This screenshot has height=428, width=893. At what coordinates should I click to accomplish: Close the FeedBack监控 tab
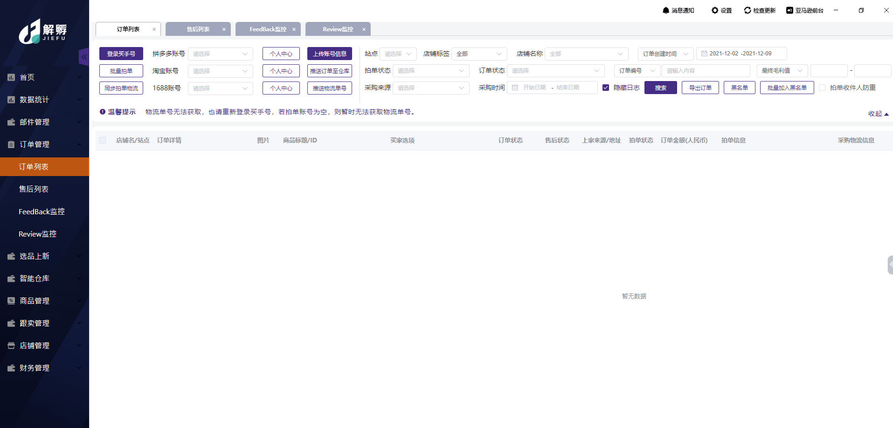click(294, 29)
